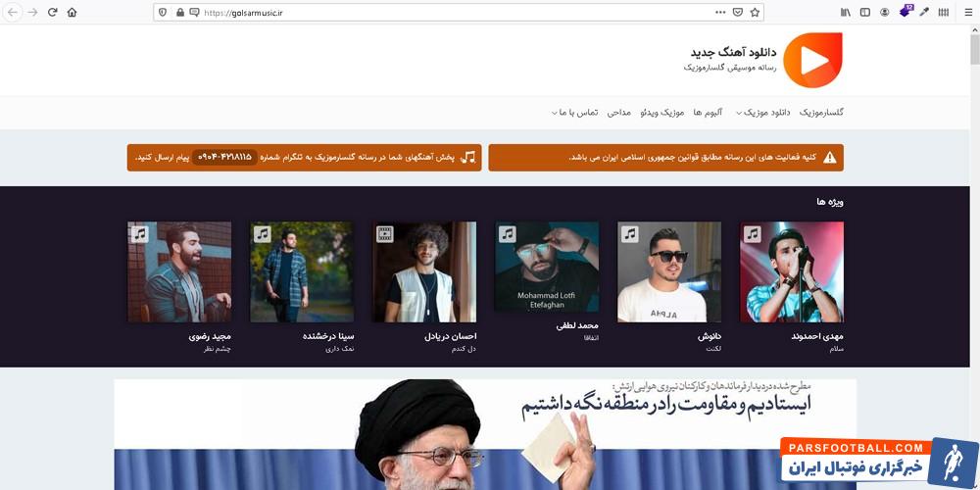Click the گلسارموزیک home link in navigation
The width and height of the screenshot is (980, 490).
pyautogui.click(x=821, y=113)
